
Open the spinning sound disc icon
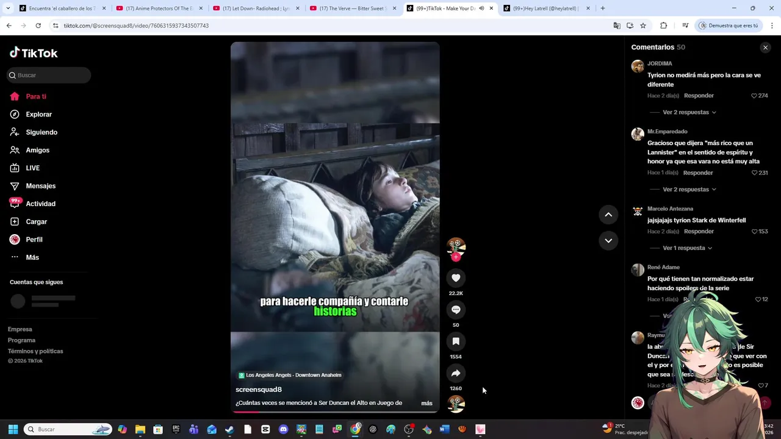click(456, 404)
